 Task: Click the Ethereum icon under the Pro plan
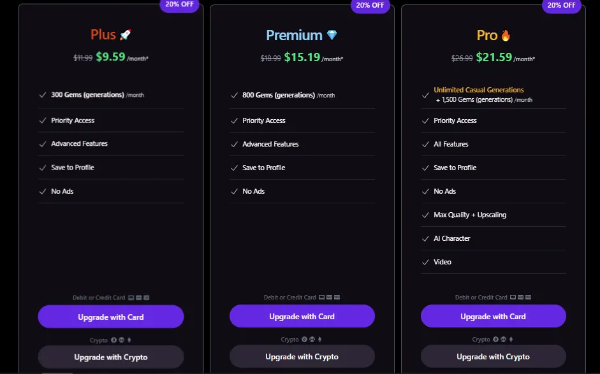511,340
